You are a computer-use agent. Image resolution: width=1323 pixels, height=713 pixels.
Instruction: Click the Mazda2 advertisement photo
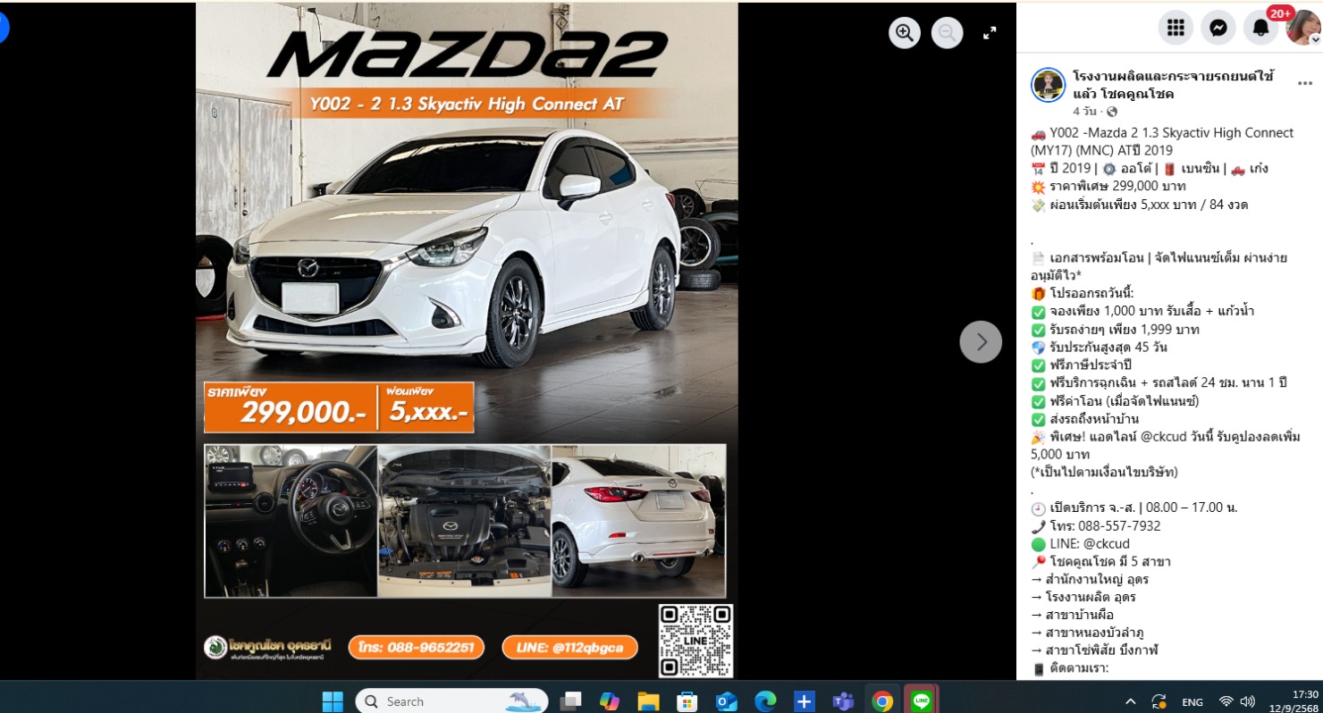click(467, 340)
